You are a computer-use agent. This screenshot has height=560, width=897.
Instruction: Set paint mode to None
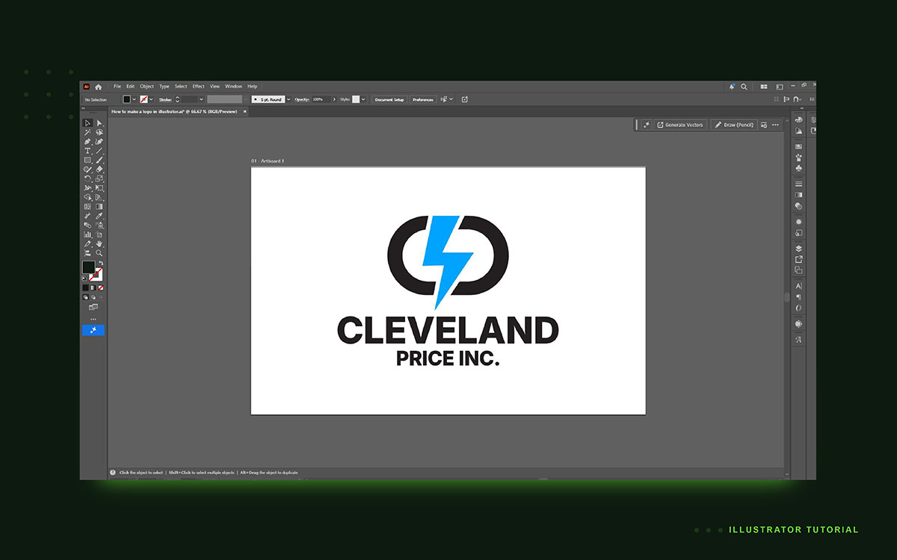click(x=100, y=287)
